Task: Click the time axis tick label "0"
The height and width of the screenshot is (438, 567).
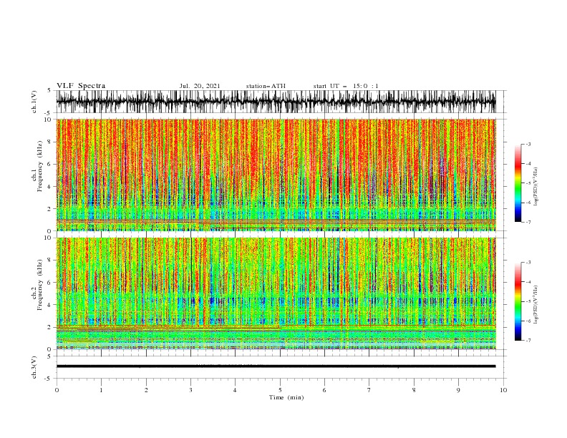Action: [57, 390]
